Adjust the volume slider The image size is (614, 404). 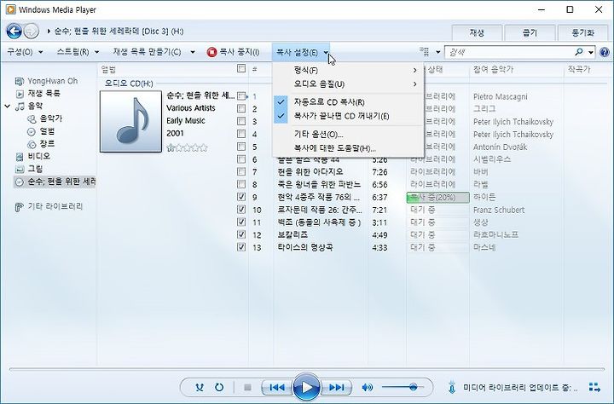[403, 387]
